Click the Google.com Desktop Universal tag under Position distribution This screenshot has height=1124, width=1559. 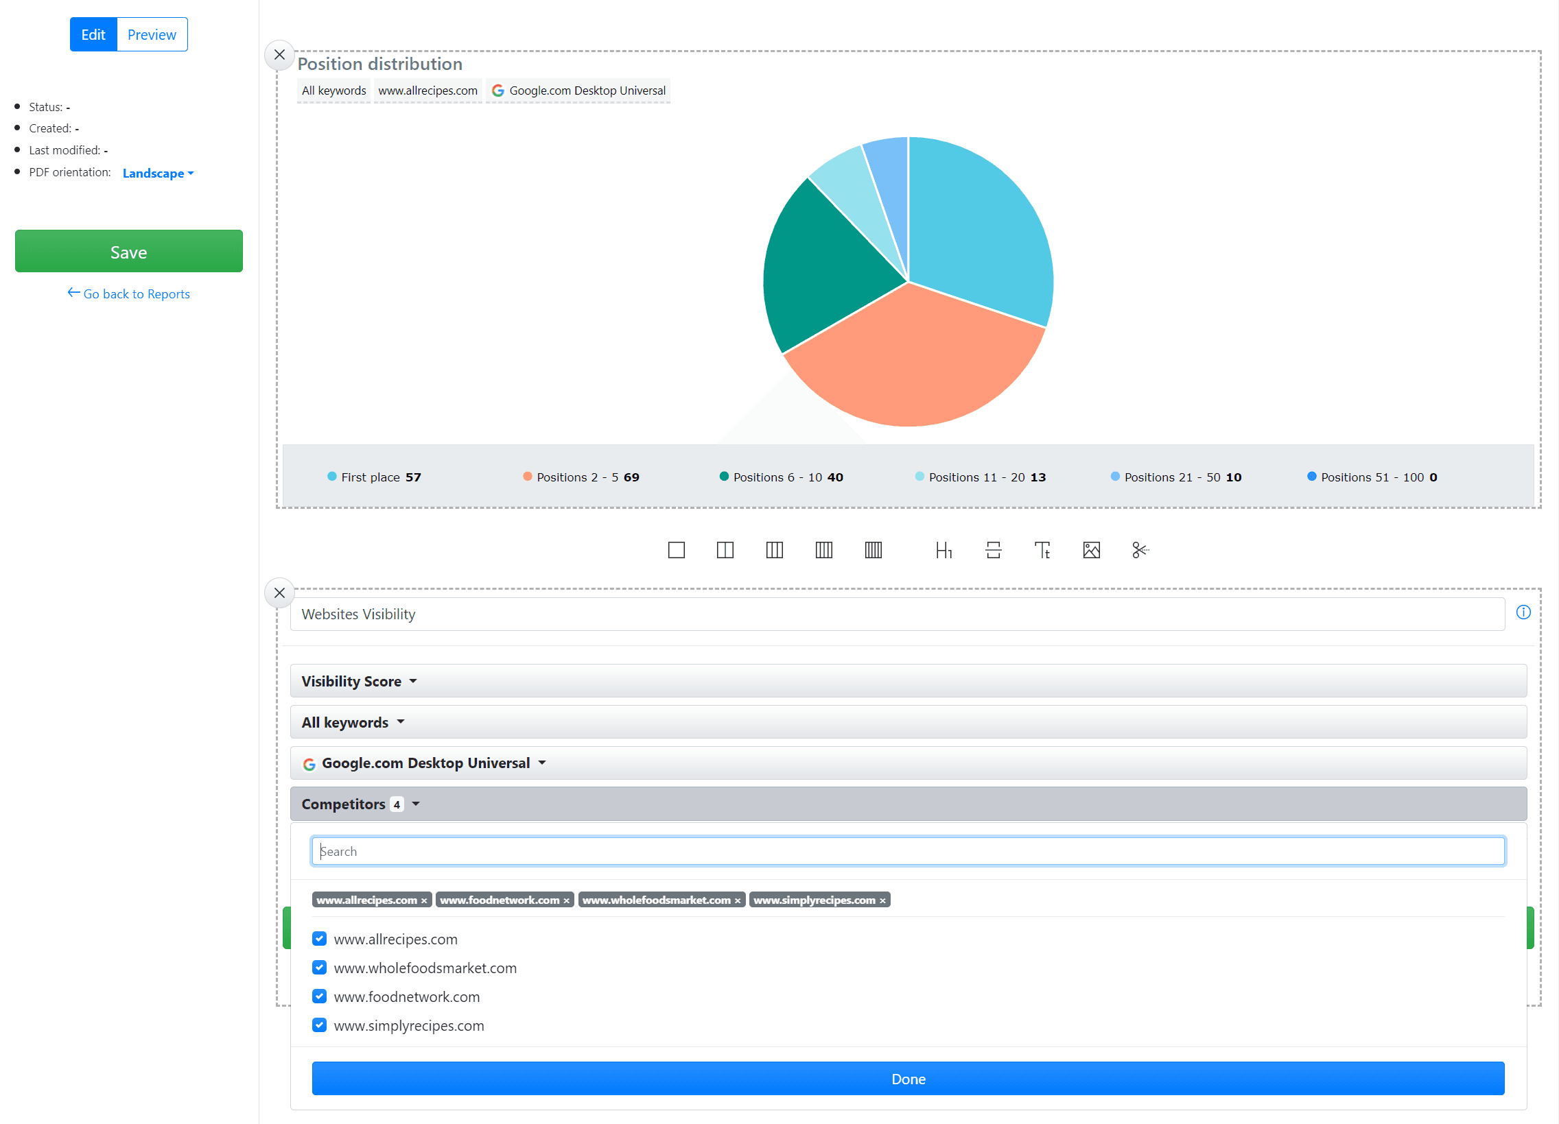[578, 91]
